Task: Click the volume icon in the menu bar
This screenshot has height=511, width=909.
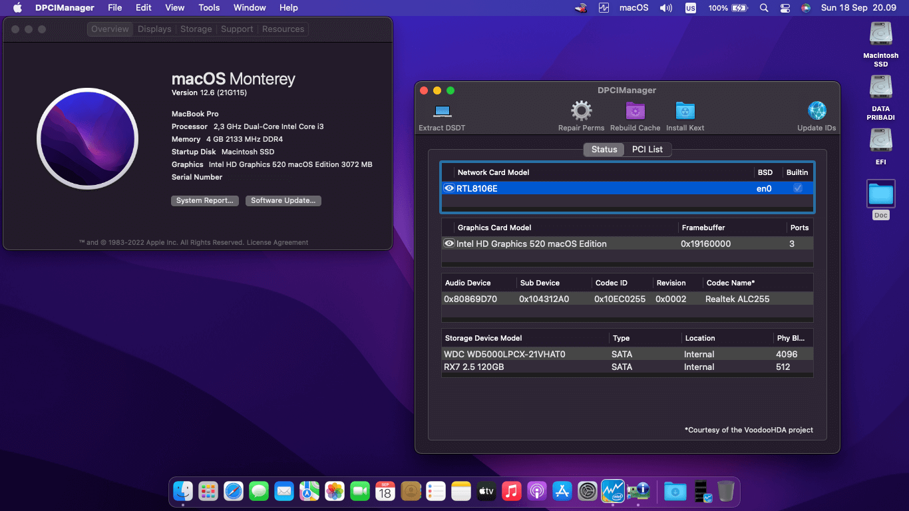Action: click(665, 8)
